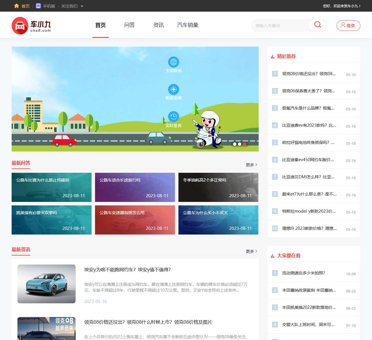Click the 2023-05-16 article date
This screenshot has width=372, height=340.
coord(96,302)
